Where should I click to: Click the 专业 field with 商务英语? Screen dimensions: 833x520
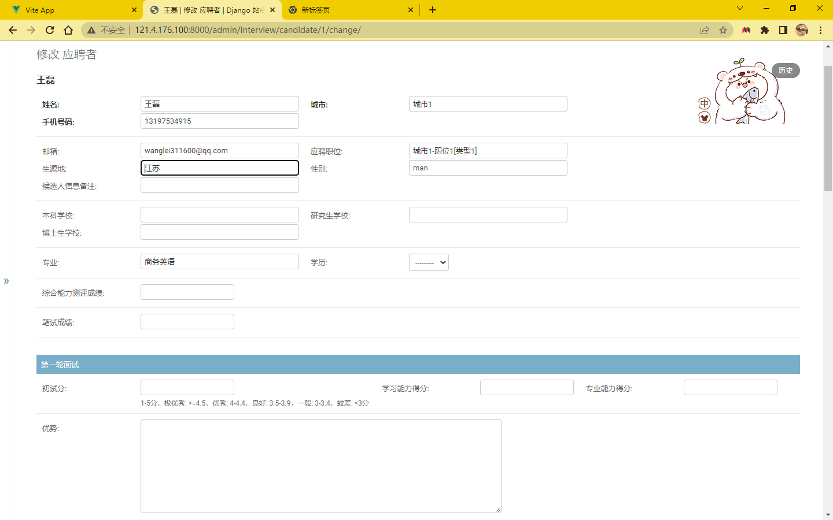(x=220, y=262)
